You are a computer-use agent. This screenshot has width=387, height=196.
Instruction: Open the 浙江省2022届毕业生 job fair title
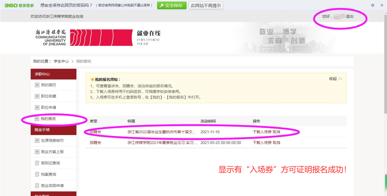click(x=161, y=132)
